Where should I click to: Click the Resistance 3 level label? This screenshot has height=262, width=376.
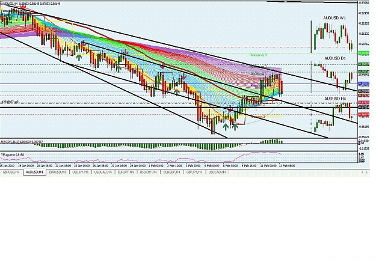[x=258, y=55]
